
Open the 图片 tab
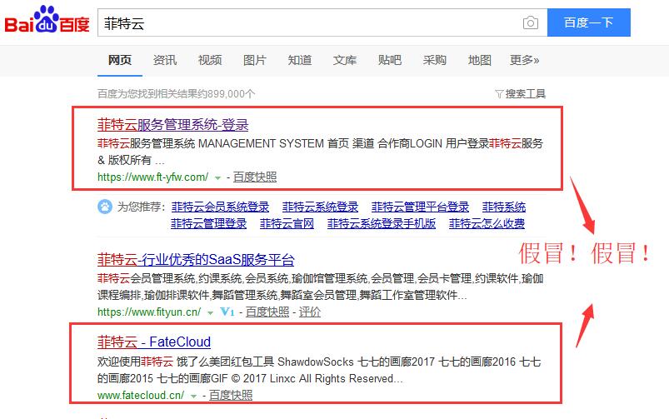[x=255, y=60]
